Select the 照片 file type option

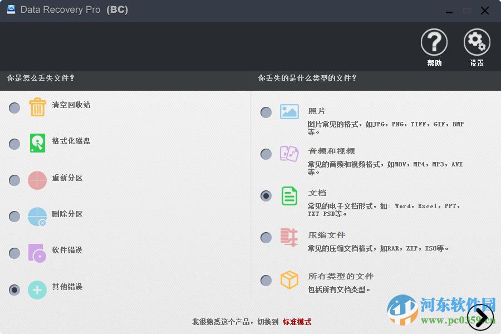coord(266,112)
